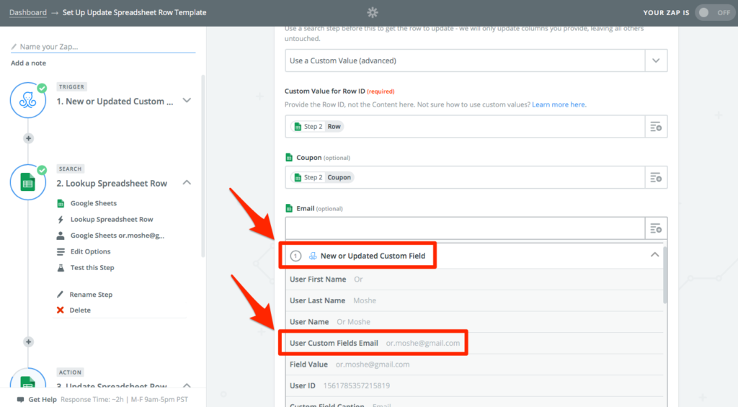Select User ID 1561785357215819

click(474, 385)
